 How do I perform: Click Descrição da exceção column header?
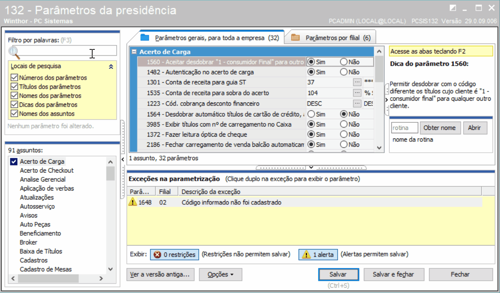pyautogui.click(x=330, y=192)
